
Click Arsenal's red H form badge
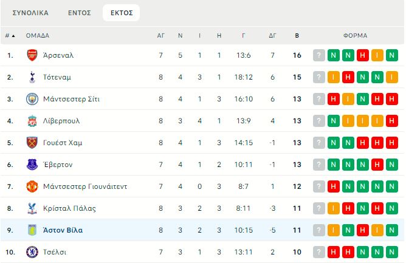click(363, 55)
